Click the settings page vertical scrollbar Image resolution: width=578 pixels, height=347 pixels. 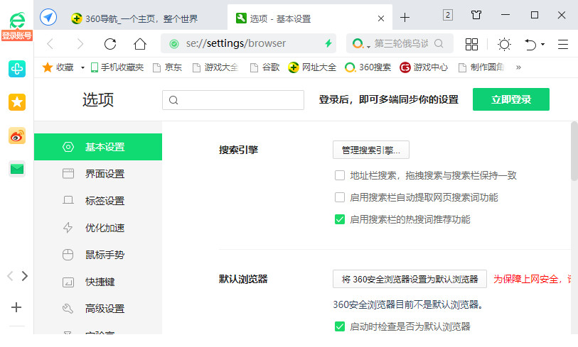574,151
